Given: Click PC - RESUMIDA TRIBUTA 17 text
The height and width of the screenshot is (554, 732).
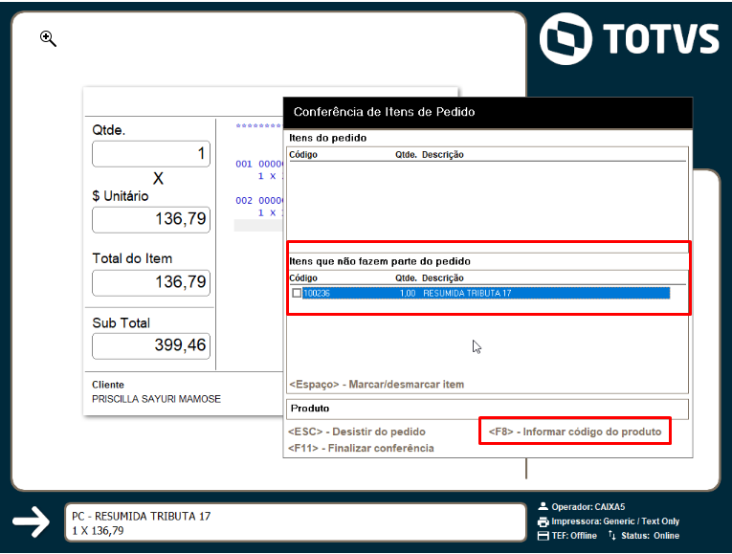Looking at the screenshot, I should [141, 516].
